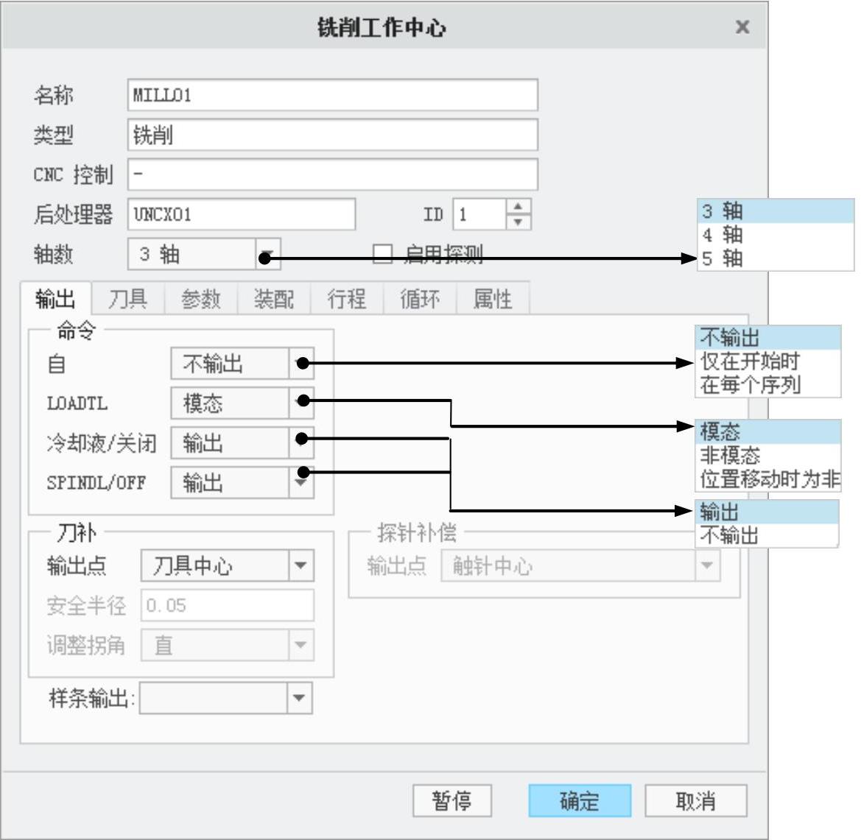Select highlighted 模态 list option
Screen dimensions: 861x840
pyautogui.click(x=767, y=431)
